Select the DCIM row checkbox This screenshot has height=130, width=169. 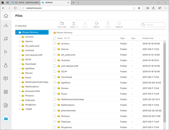(55, 71)
